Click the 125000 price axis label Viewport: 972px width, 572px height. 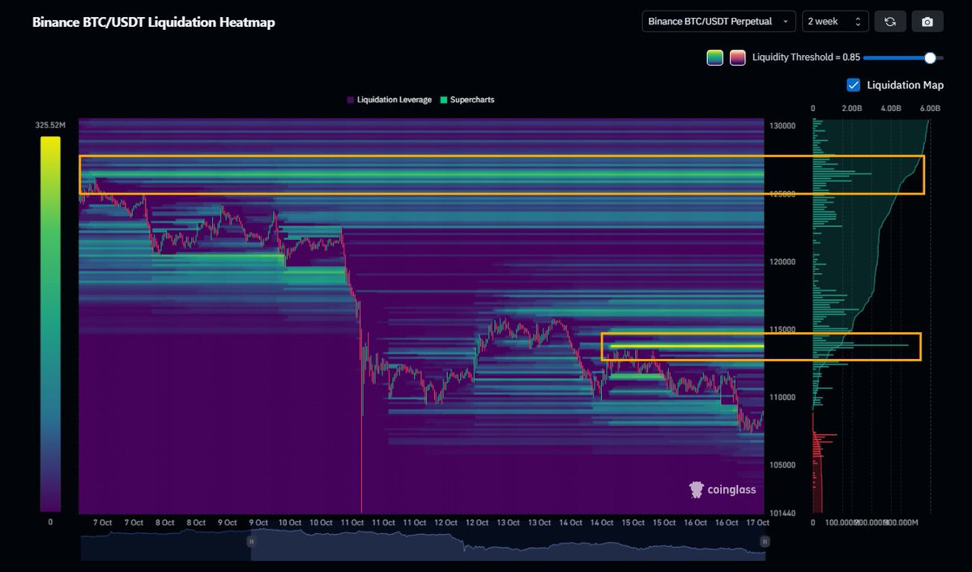782,194
